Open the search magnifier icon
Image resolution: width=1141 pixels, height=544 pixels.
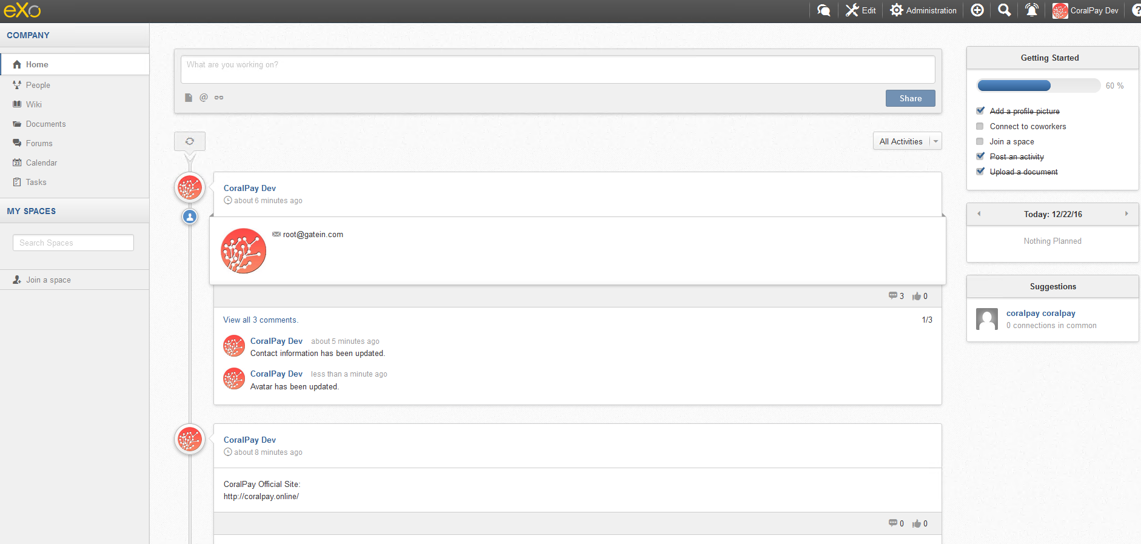[1005, 10]
